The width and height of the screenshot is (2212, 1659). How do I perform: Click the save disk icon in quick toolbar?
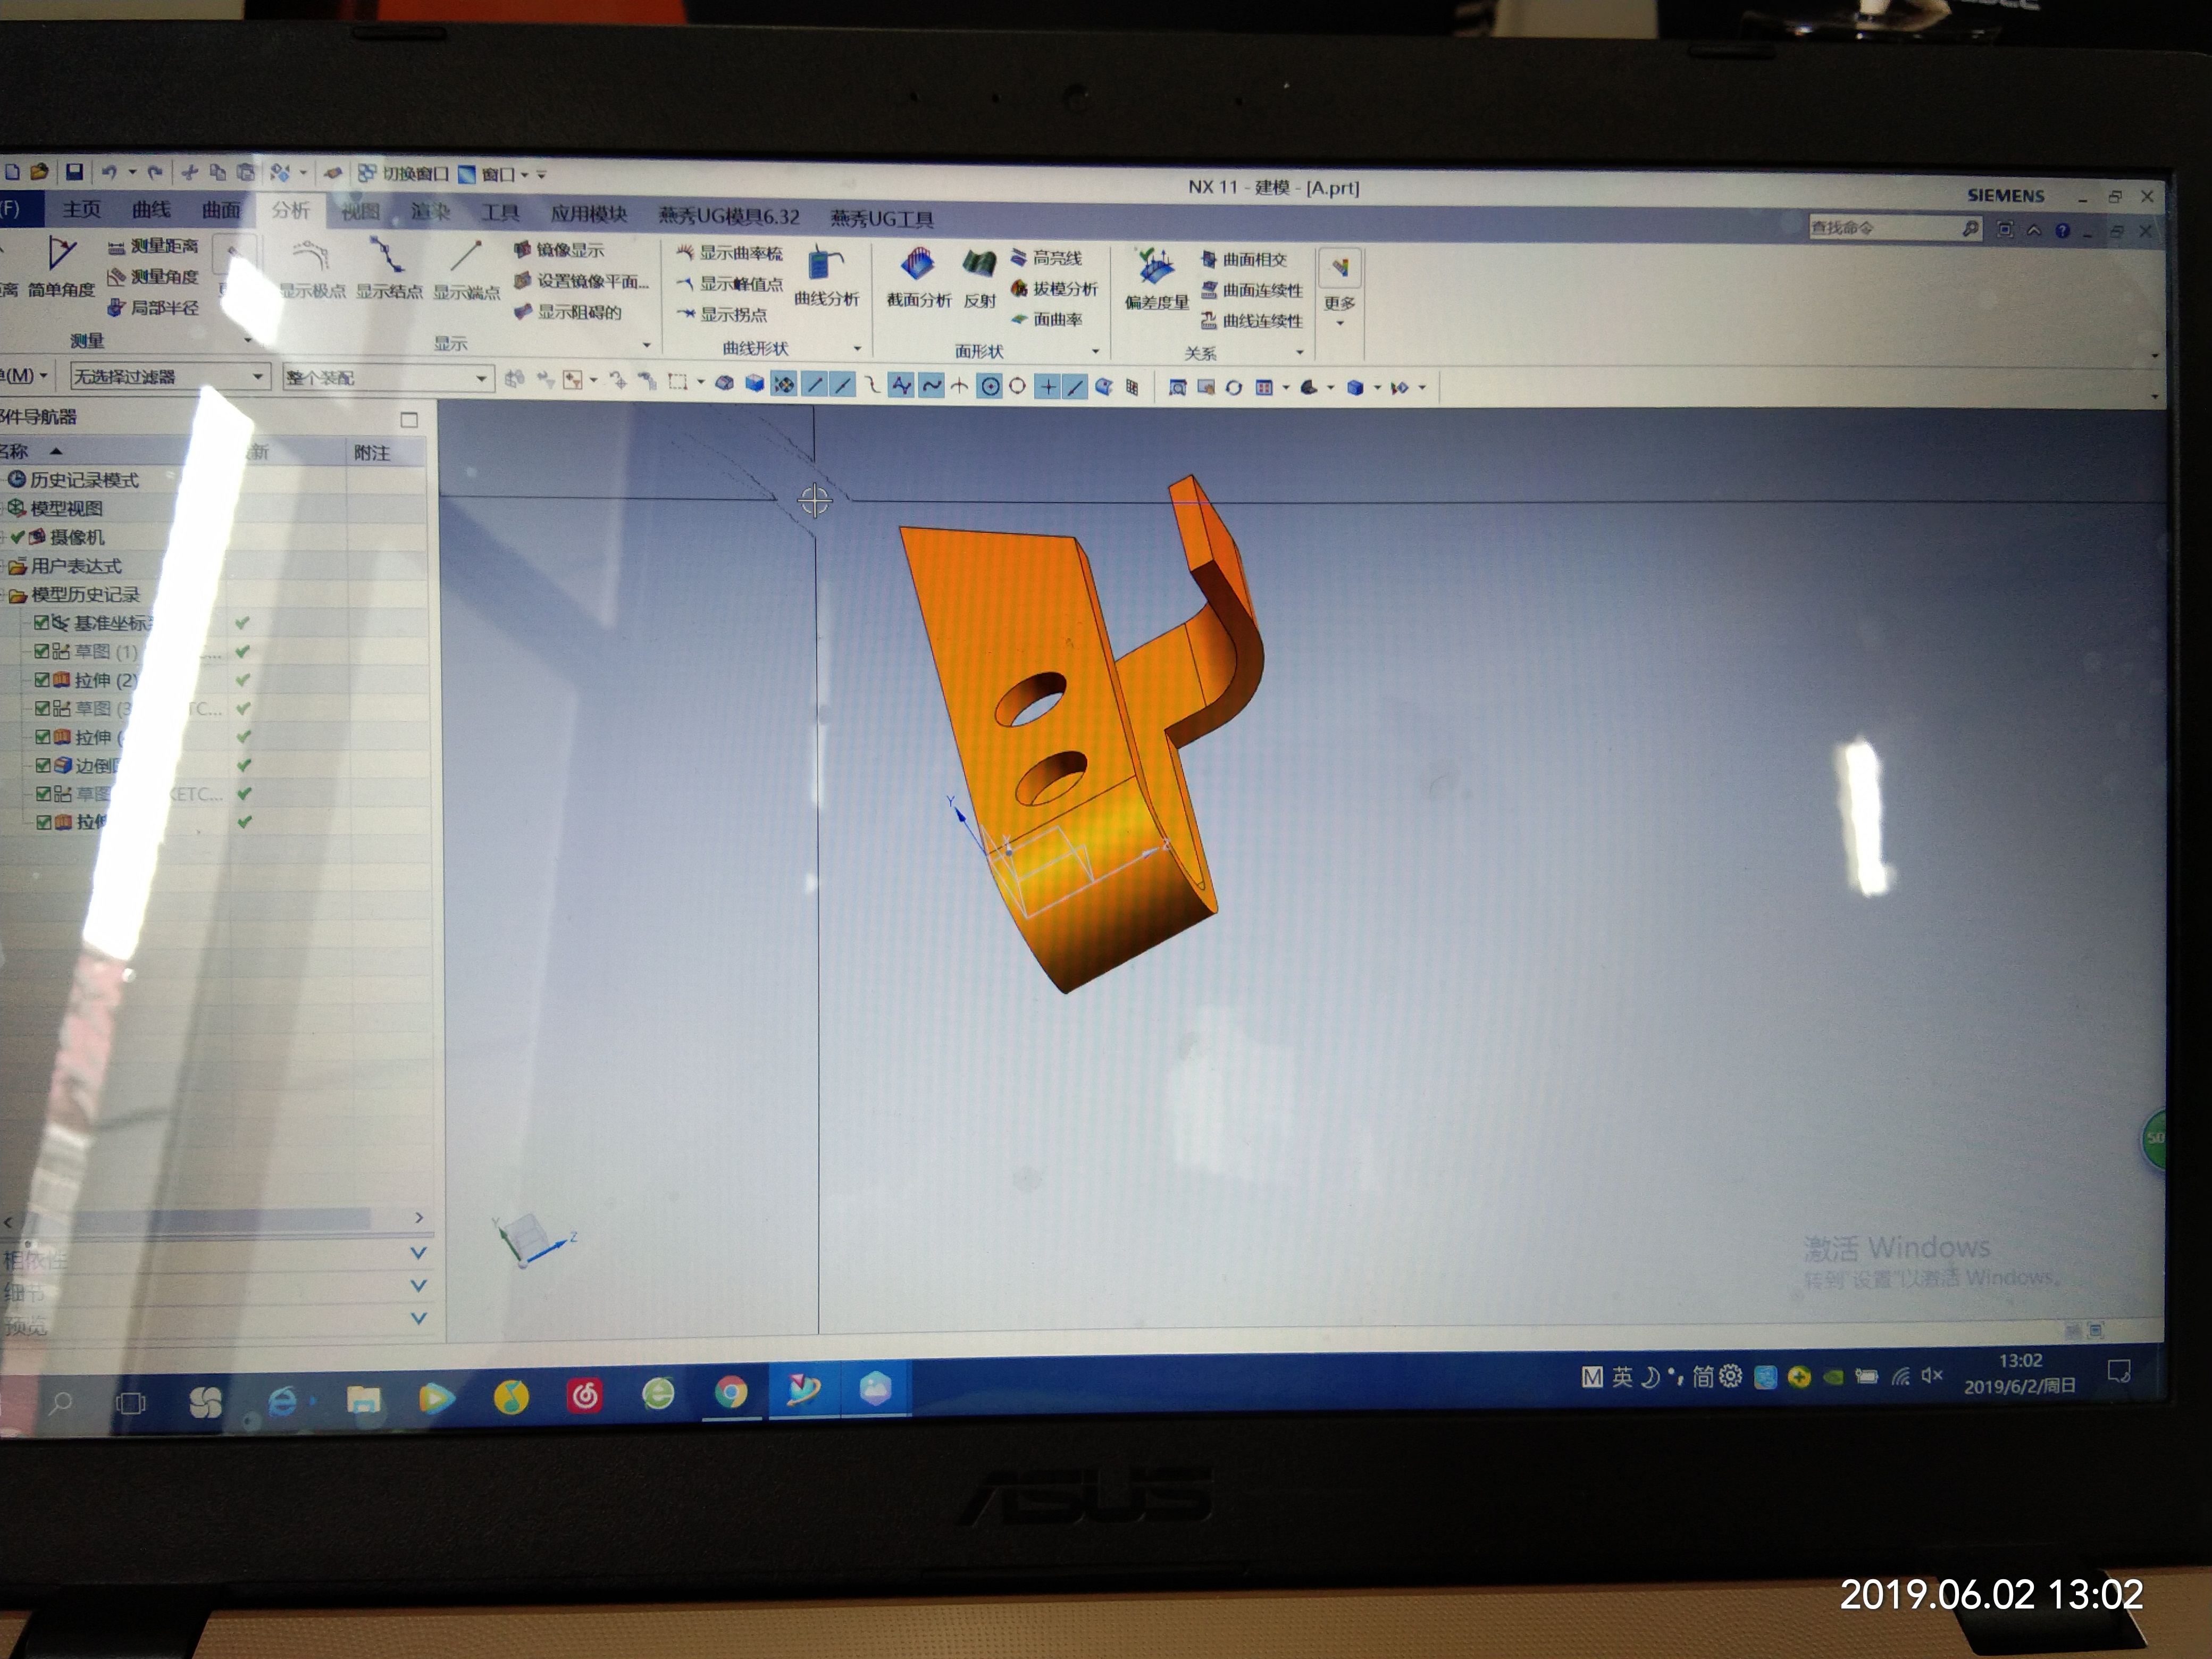click(x=74, y=172)
